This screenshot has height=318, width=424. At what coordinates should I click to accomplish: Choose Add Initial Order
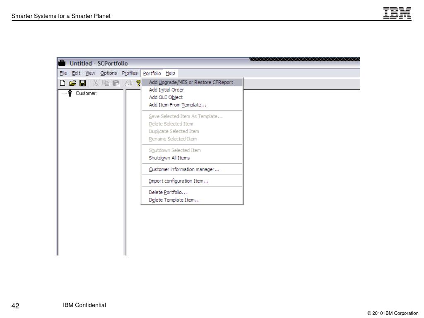(192, 90)
